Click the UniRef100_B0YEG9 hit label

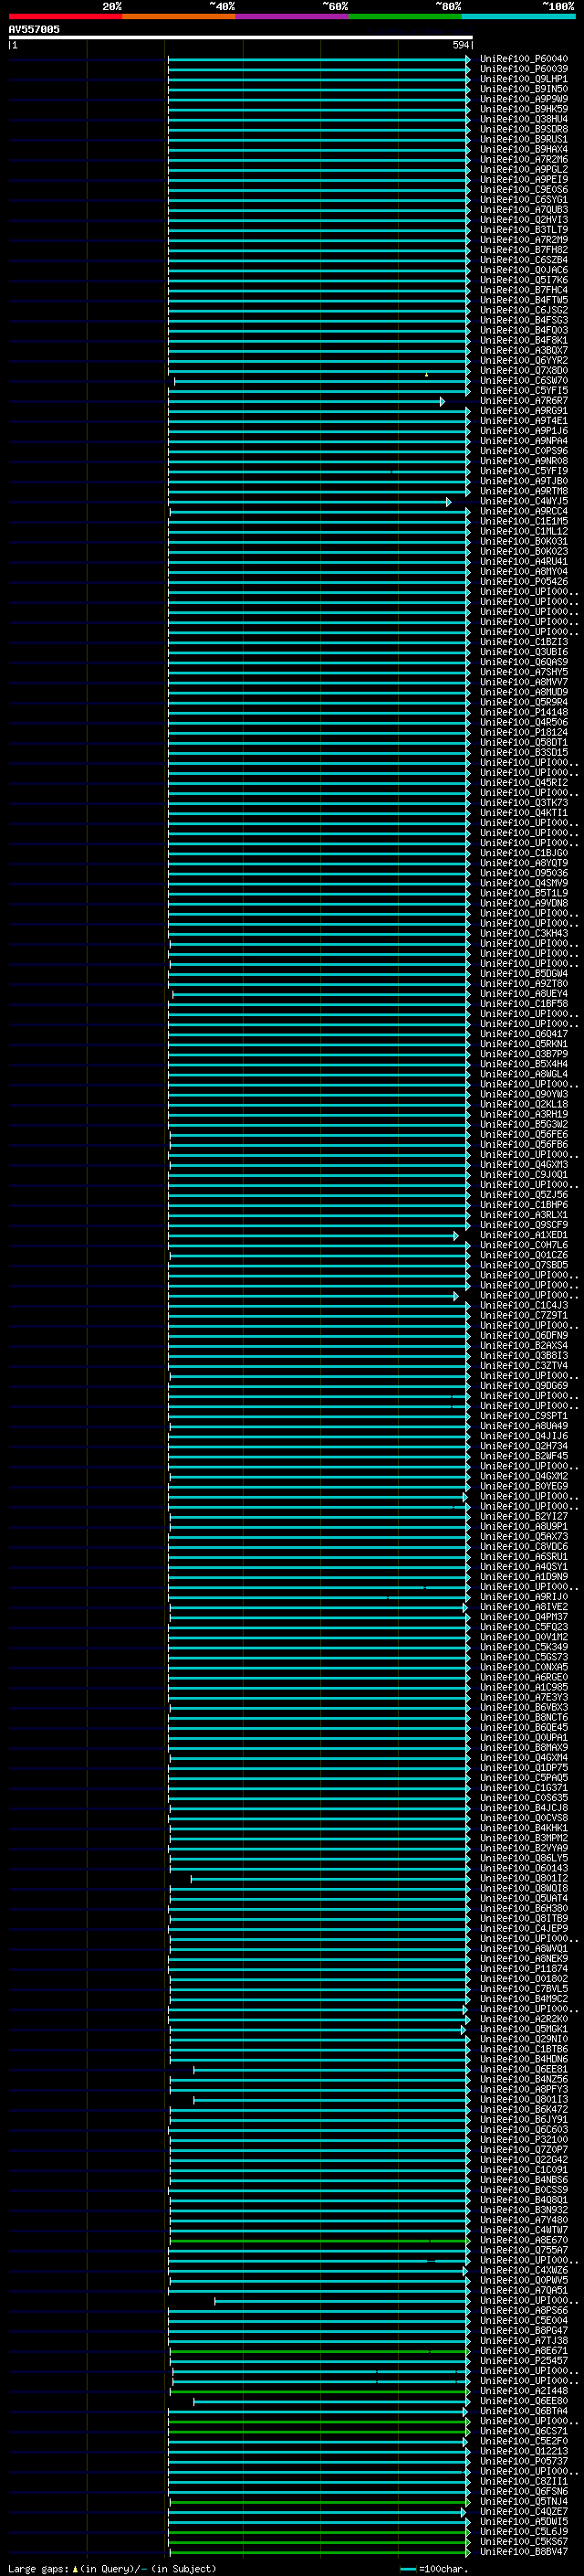pos(524,1486)
